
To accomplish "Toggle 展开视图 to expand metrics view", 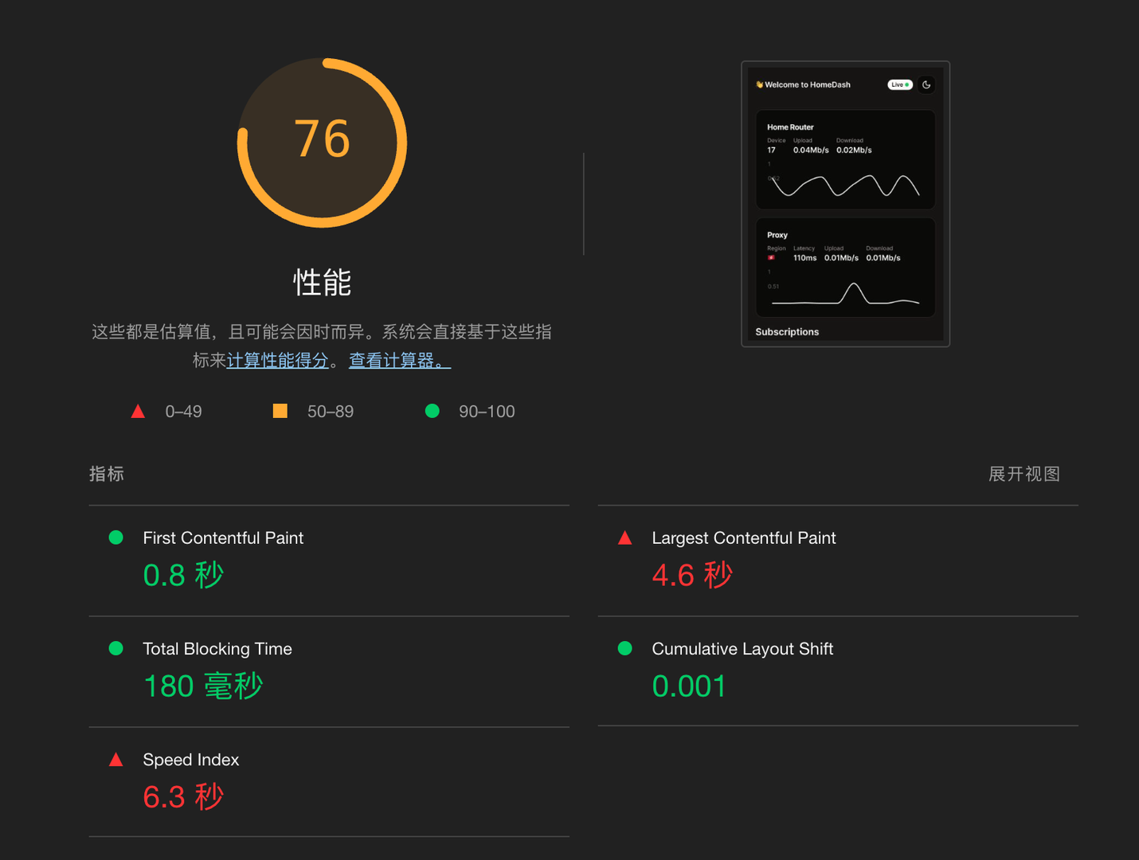I will 1024,474.
